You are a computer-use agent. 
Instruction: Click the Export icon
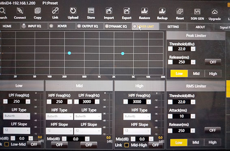(x=127, y=11)
